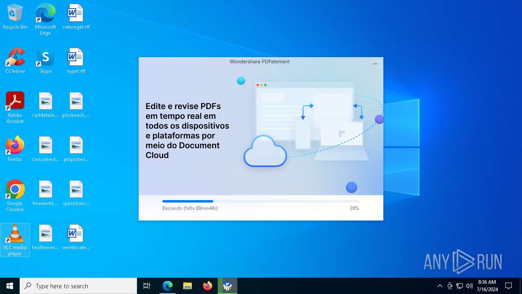Open CCleaner desktop shortcut
This screenshot has height=294, width=522.
click(x=15, y=61)
